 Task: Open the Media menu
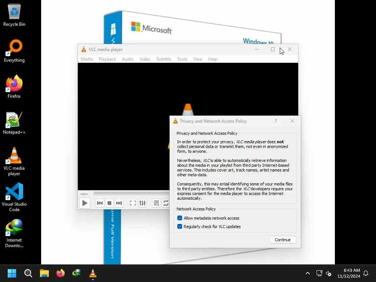click(87, 59)
